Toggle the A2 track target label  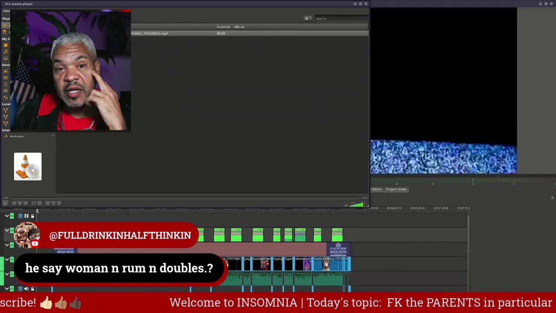coord(12,289)
